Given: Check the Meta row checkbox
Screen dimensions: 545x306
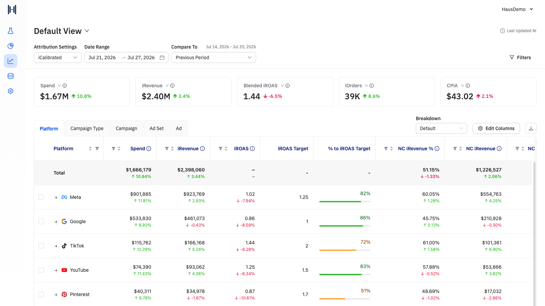Looking at the screenshot, I should click(41, 197).
